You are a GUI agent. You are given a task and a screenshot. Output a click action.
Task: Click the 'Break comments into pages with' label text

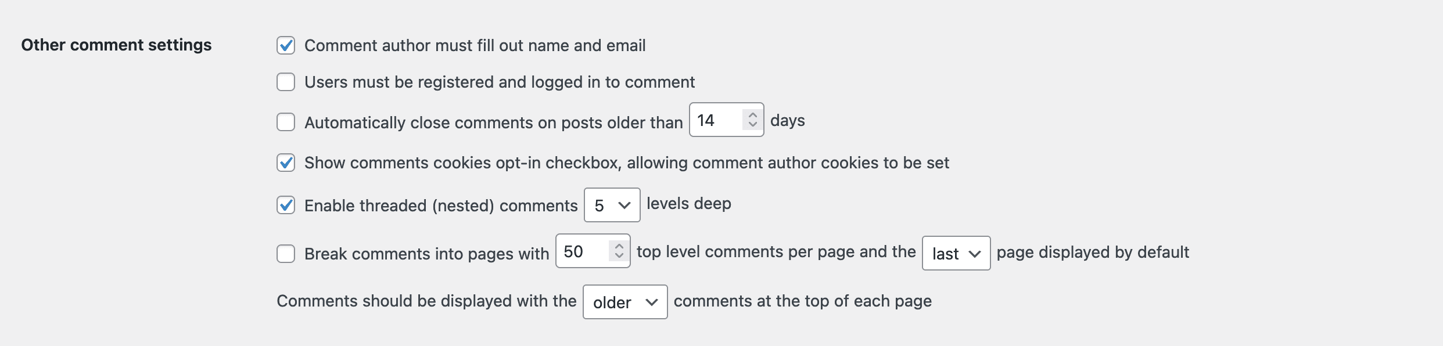click(x=426, y=254)
